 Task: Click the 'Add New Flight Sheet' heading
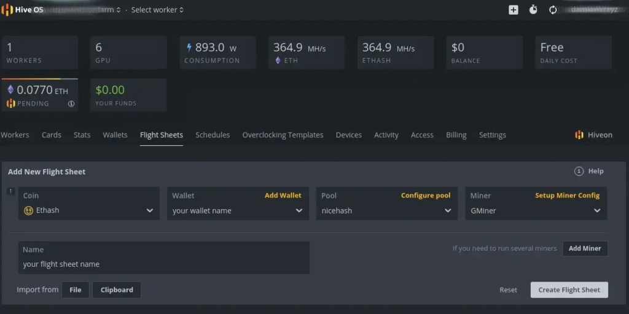tap(47, 172)
